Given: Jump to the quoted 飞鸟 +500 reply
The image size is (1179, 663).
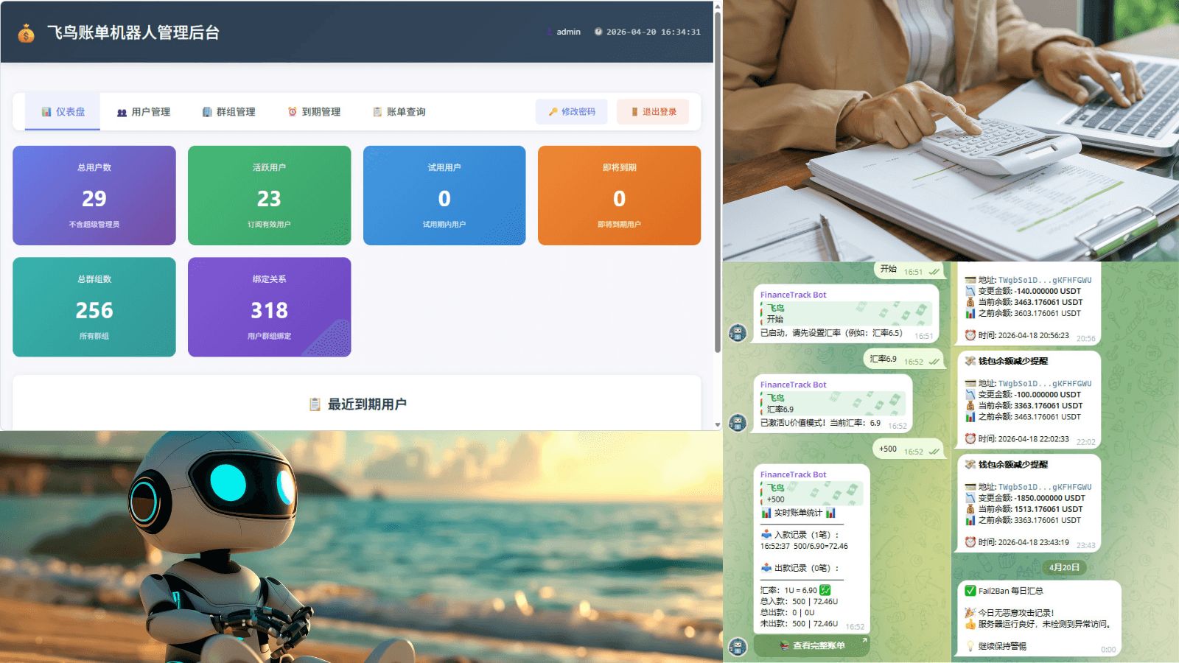Looking at the screenshot, I should 812,494.
